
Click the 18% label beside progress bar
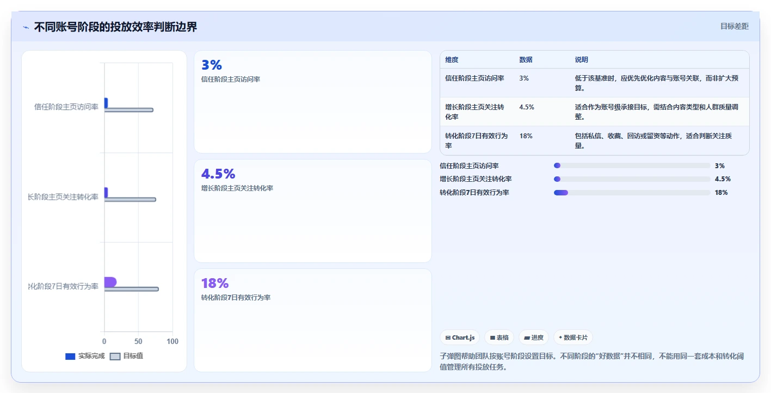click(x=721, y=192)
